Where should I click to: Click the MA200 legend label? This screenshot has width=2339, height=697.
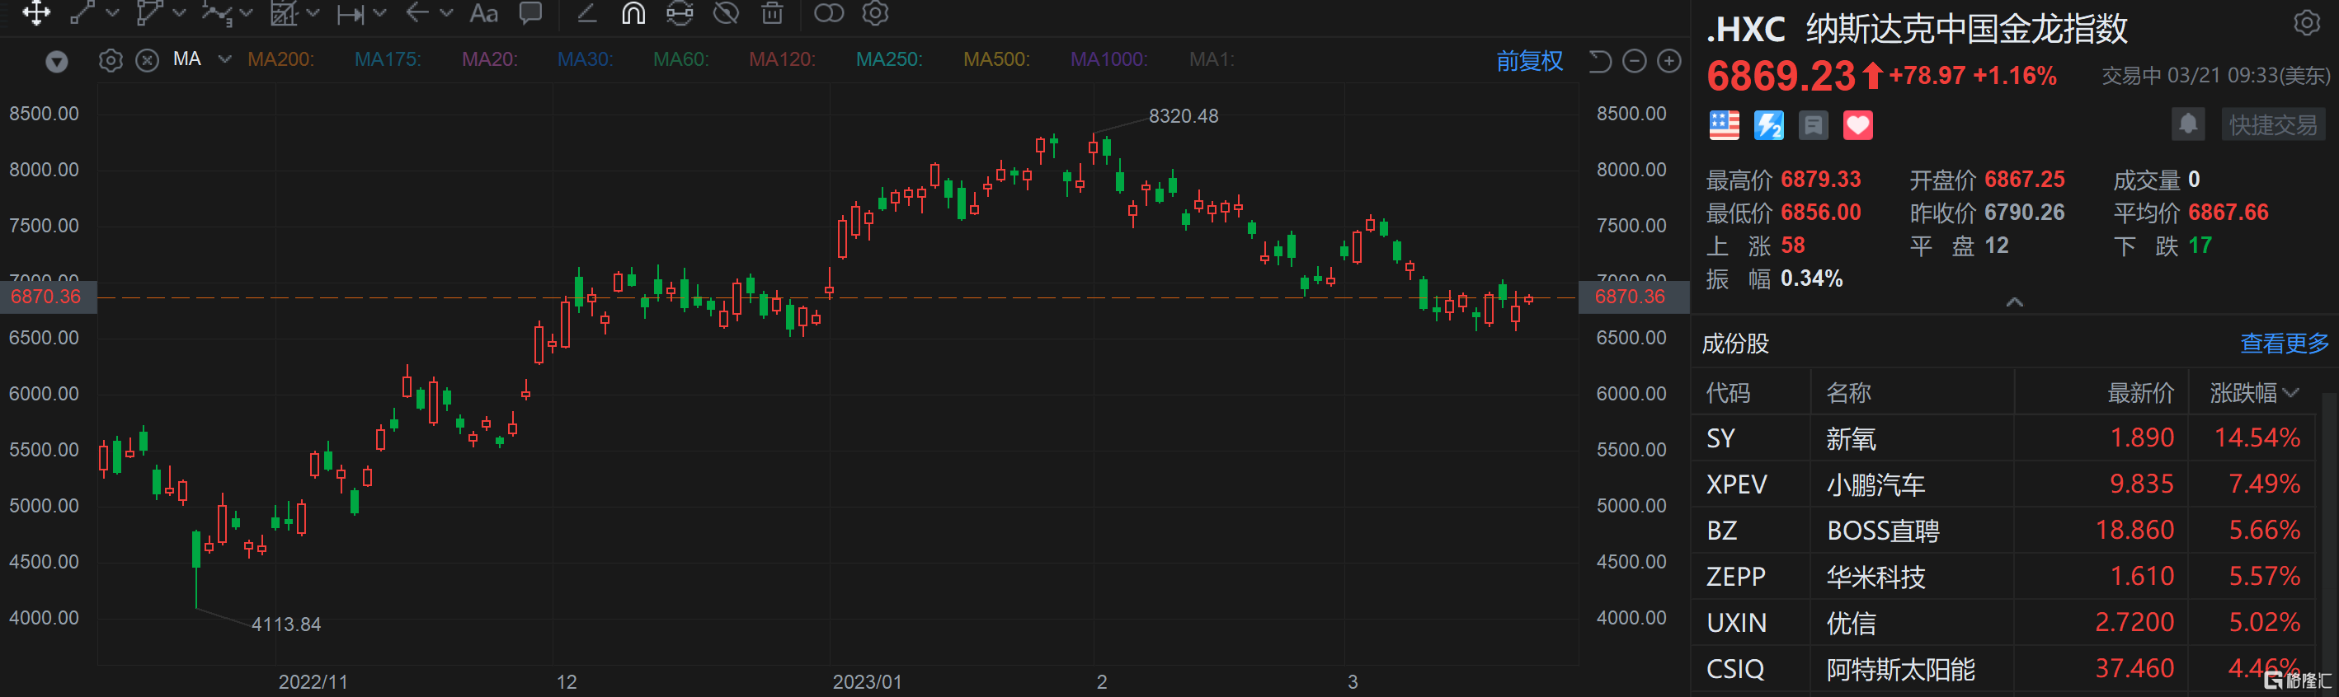click(280, 60)
